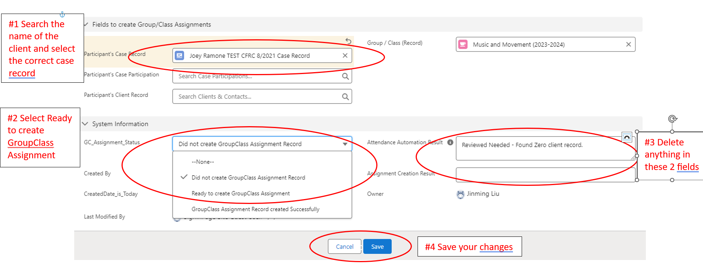The height and width of the screenshot is (275, 703).
Task: Click the Save button
Action: pyautogui.click(x=377, y=247)
